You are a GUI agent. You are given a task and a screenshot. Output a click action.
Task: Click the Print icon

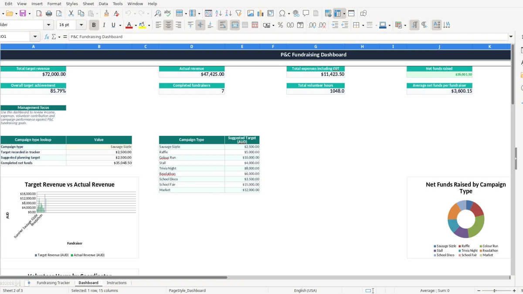coord(49,14)
